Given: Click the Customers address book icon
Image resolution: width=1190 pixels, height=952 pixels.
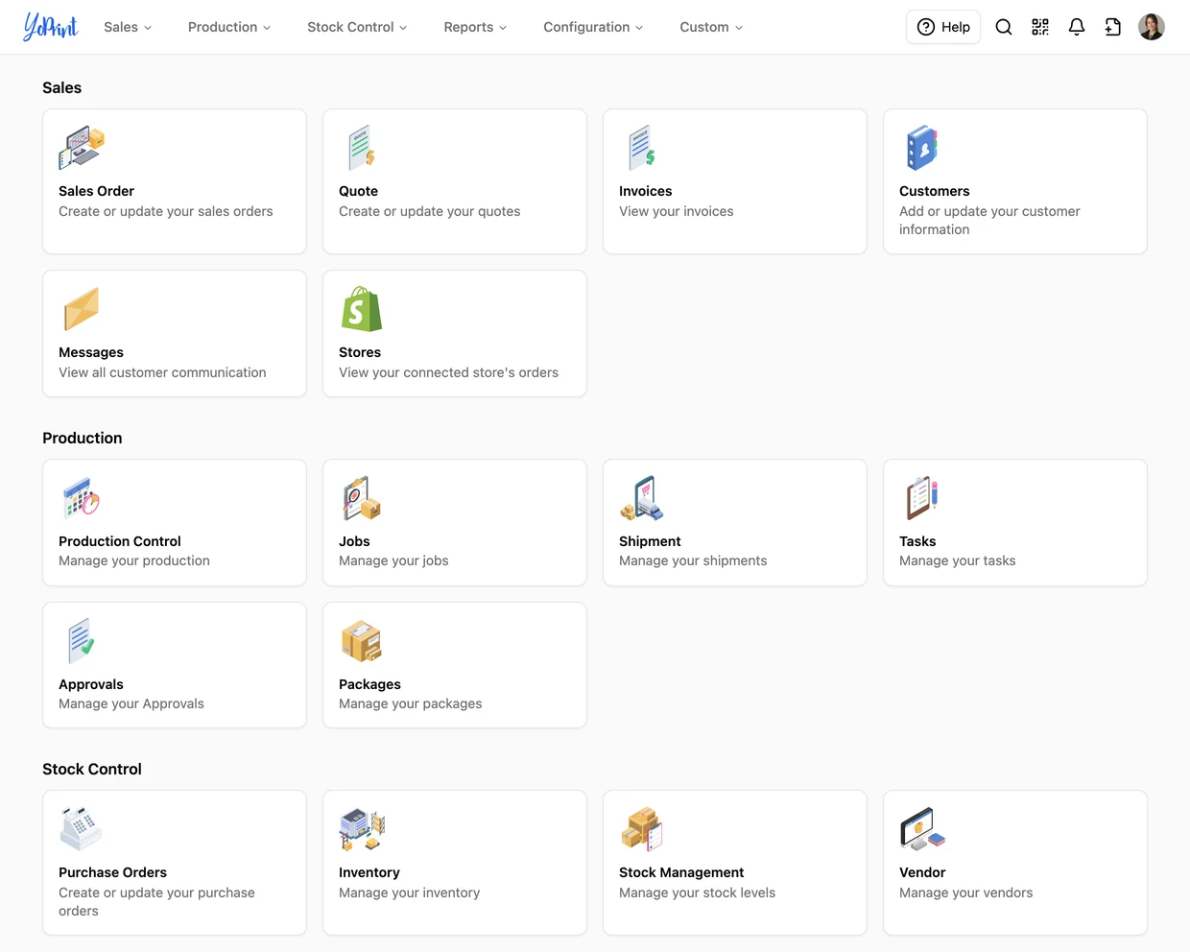Looking at the screenshot, I should (x=922, y=148).
